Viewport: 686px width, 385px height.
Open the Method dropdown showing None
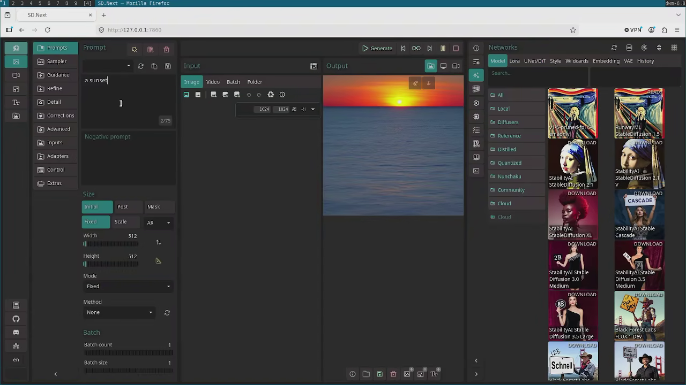[x=119, y=312]
